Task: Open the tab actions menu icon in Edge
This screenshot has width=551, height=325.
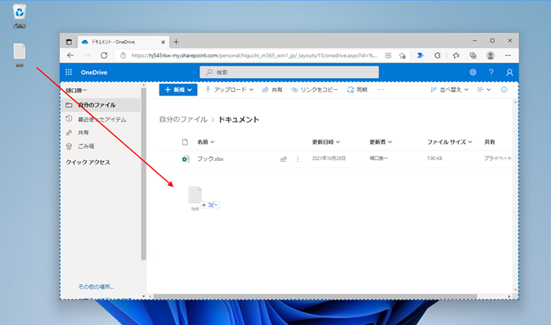Action: tap(69, 42)
